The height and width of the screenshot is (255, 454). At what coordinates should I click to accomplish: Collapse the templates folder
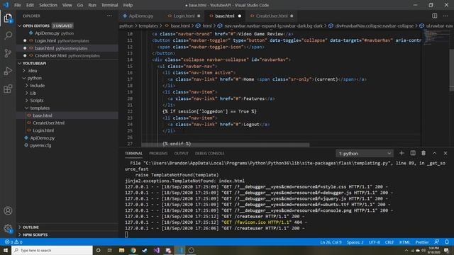[27, 108]
